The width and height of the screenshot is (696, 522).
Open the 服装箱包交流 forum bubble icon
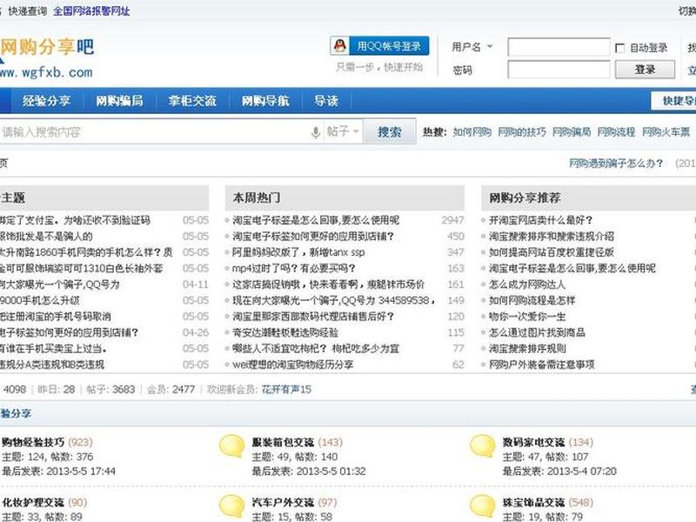tap(232, 446)
